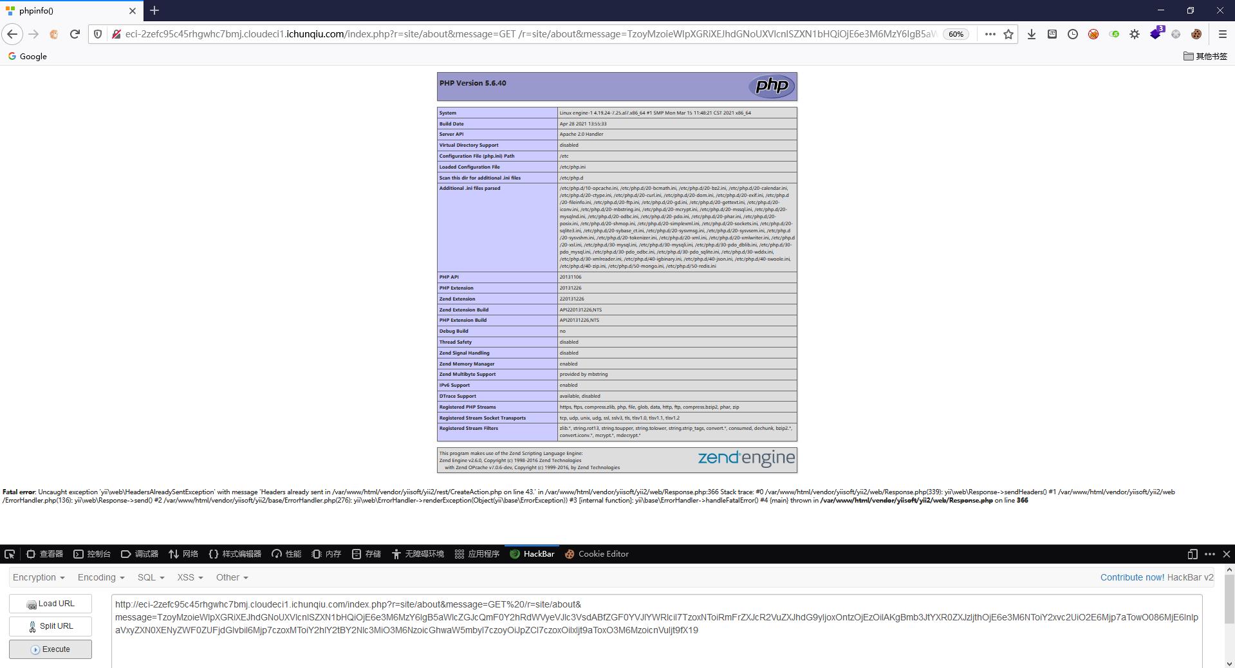1235x668 pixels.
Task: Click the Apache 2.0 Handler value
Action: pyautogui.click(x=581, y=135)
